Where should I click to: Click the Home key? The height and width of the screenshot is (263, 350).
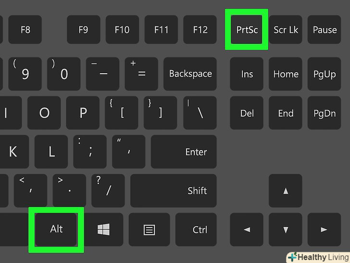click(x=286, y=74)
